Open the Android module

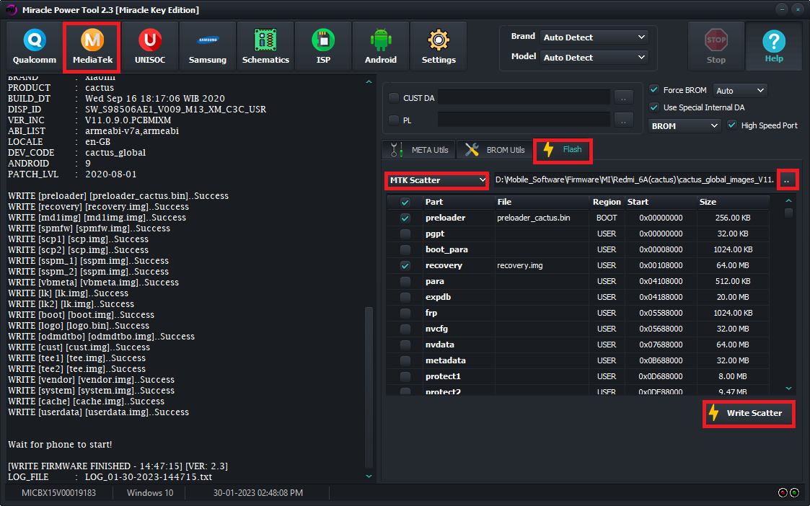[x=381, y=46]
